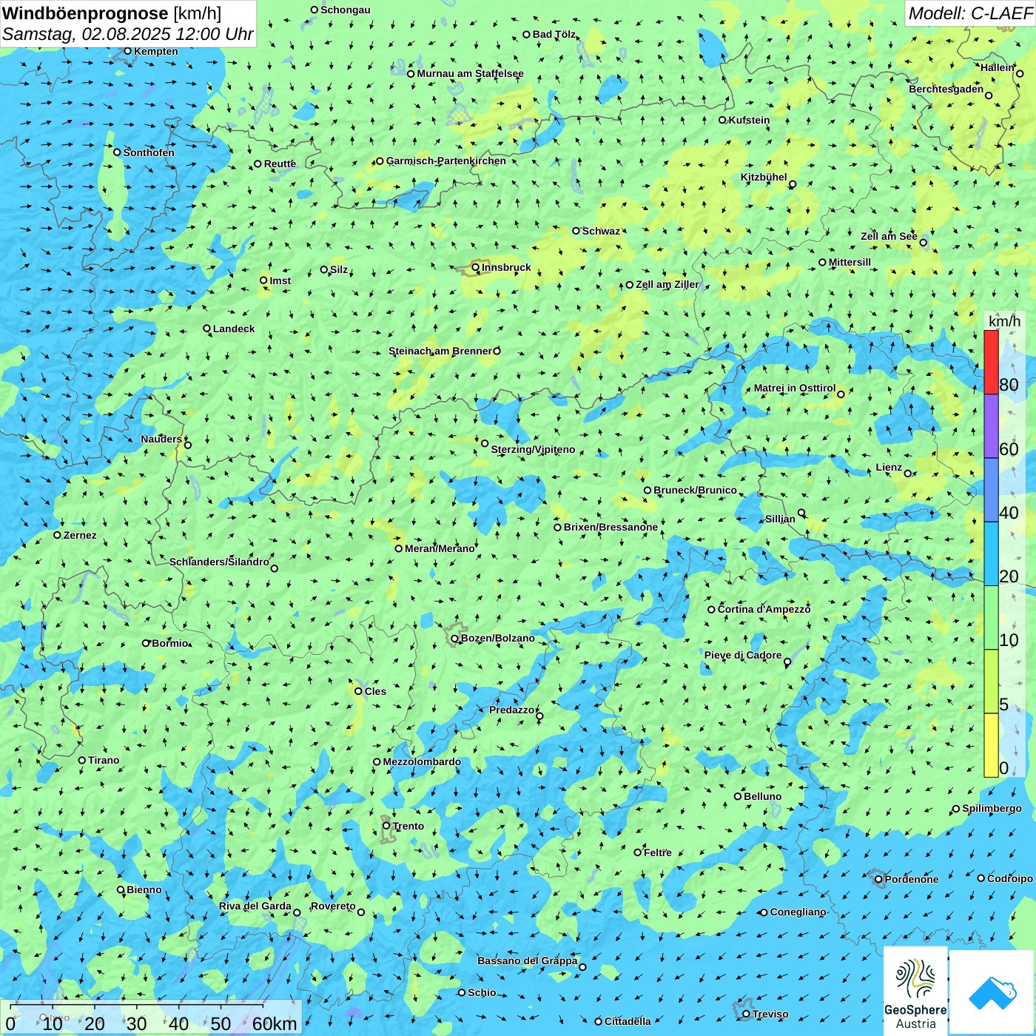This screenshot has height=1036, width=1036.
Task: Click the Garmisch-Partenkirchen label
Action: pos(446,161)
